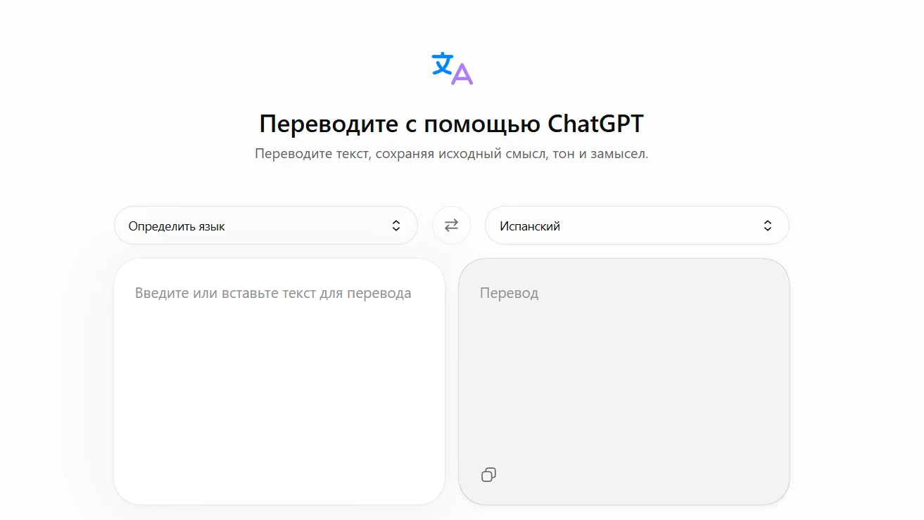Screen dimensions: 924x520
Task: Click the source text field 'Введите или вставьте текст'
Action: tap(279, 382)
